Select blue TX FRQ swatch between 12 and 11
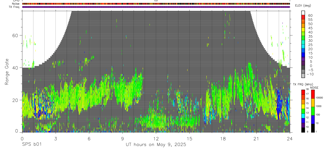Screen dimensions: 326x150 point(303,121)
